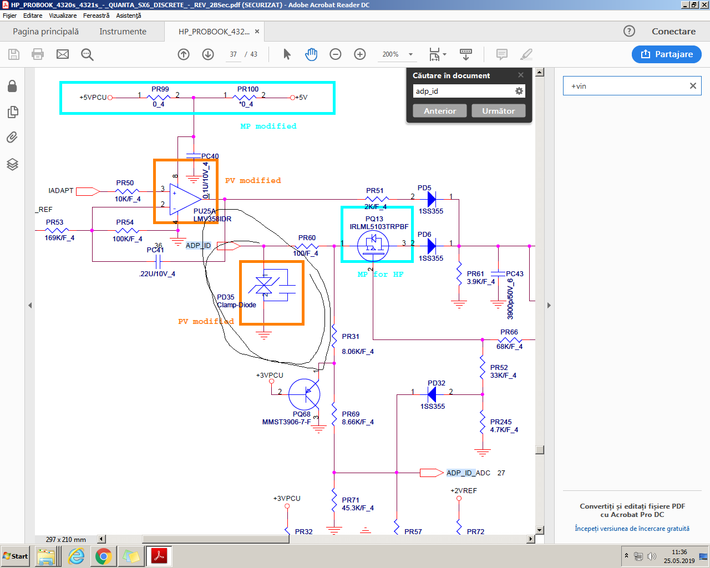Open search options gear in find box

coord(519,91)
